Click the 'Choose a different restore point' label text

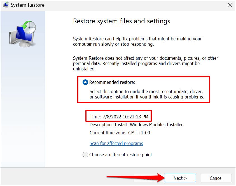point(121,155)
